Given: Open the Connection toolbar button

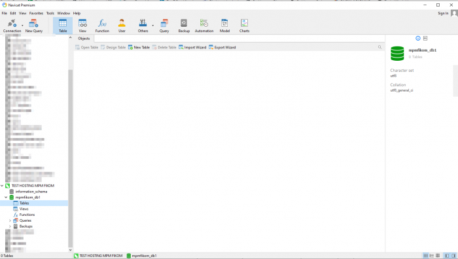Looking at the screenshot, I should [12, 26].
